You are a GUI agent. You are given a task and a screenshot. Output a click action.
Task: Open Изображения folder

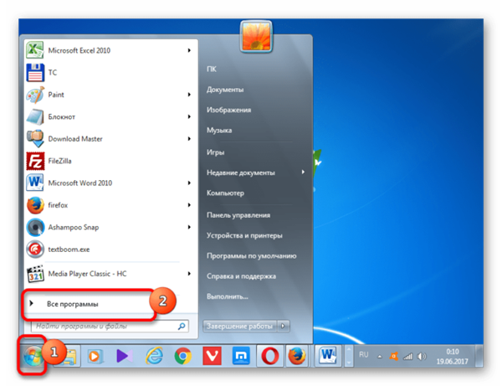(x=229, y=110)
